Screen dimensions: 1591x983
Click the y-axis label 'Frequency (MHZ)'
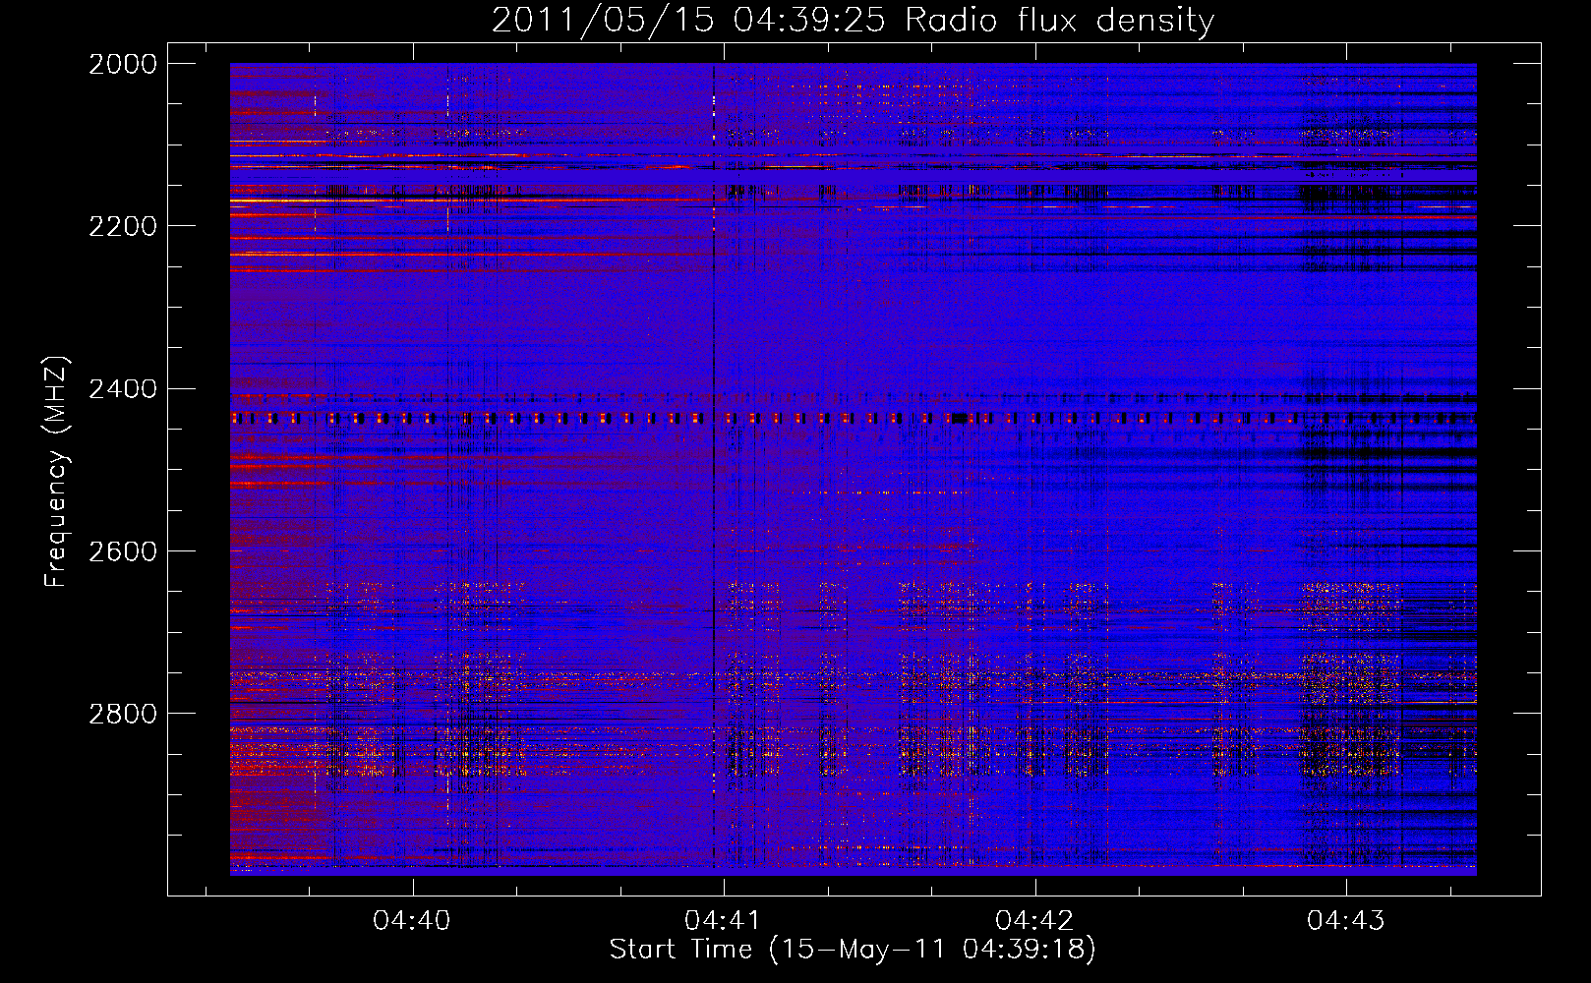[57, 472]
